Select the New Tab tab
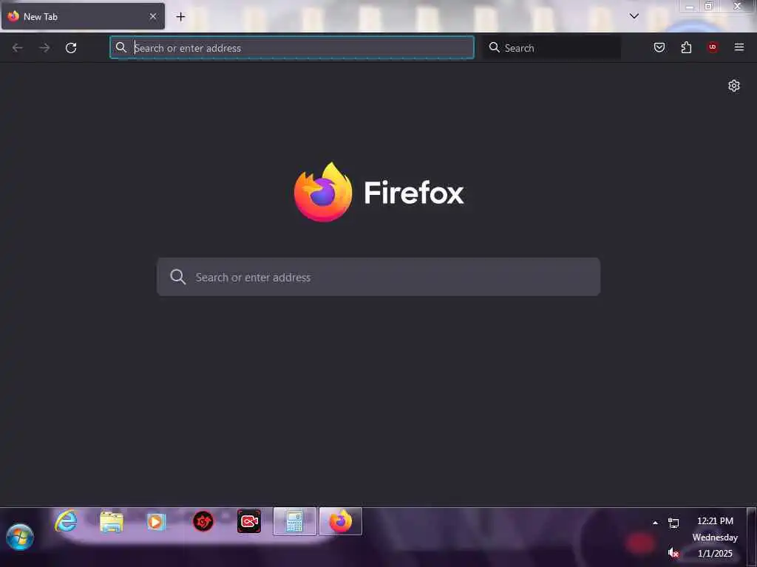 83,16
